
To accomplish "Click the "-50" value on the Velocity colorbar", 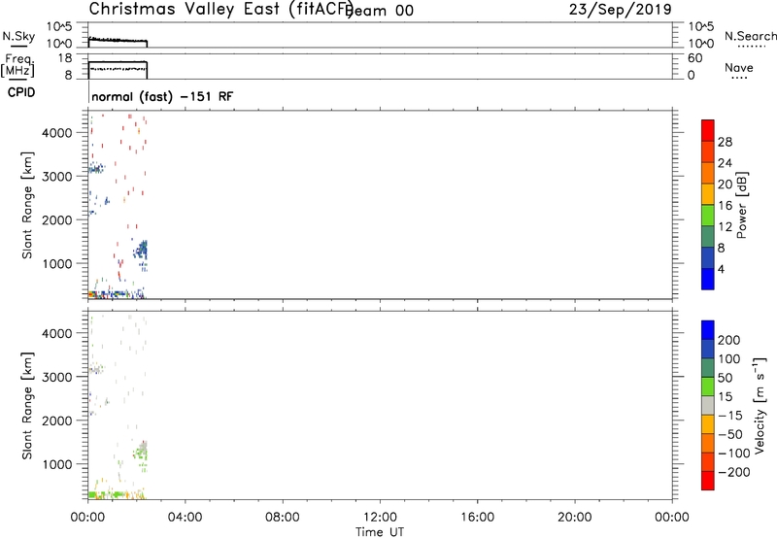I will coord(730,434).
